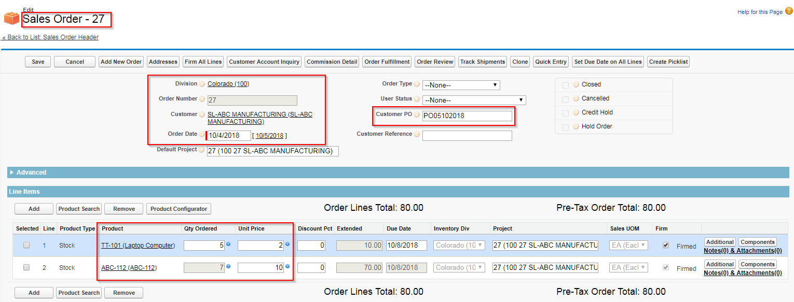794x302 pixels.
Task: Click the Sales UOM dropdown on line 1
Action: point(628,246)
